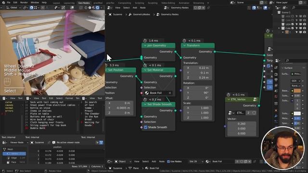Collapse the Transform node
This screenshot has height=173, width=308.
coord(184,46)
